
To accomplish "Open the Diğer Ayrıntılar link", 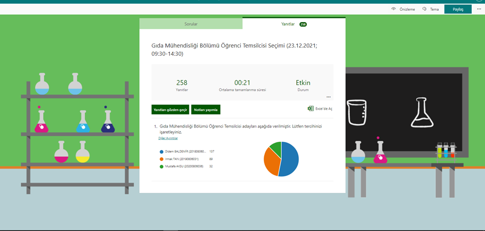I will point(168,138).
